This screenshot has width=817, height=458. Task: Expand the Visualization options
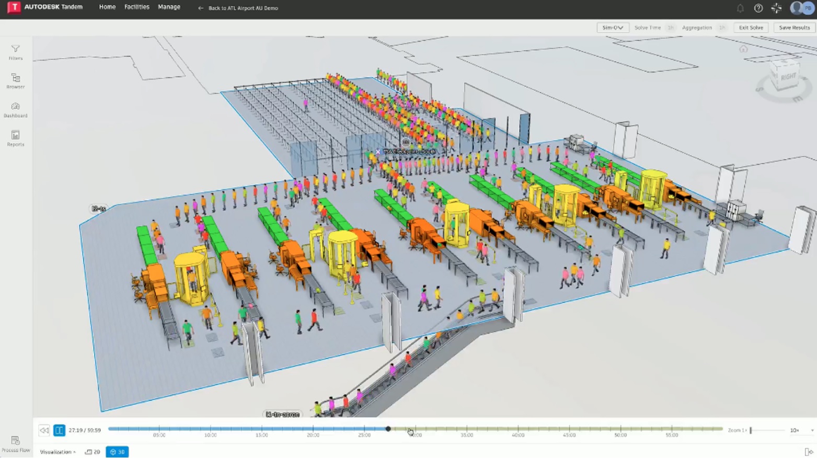coord(58,452)
